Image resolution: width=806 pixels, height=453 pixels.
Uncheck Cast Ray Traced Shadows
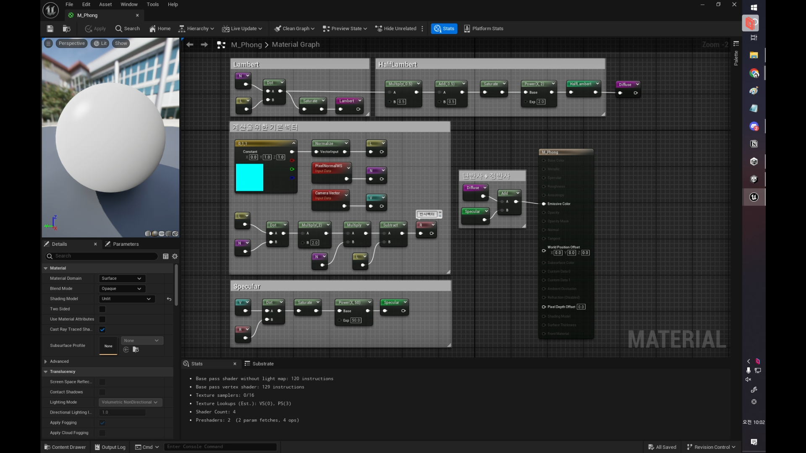pyautogui.click(x=102, y=330)
